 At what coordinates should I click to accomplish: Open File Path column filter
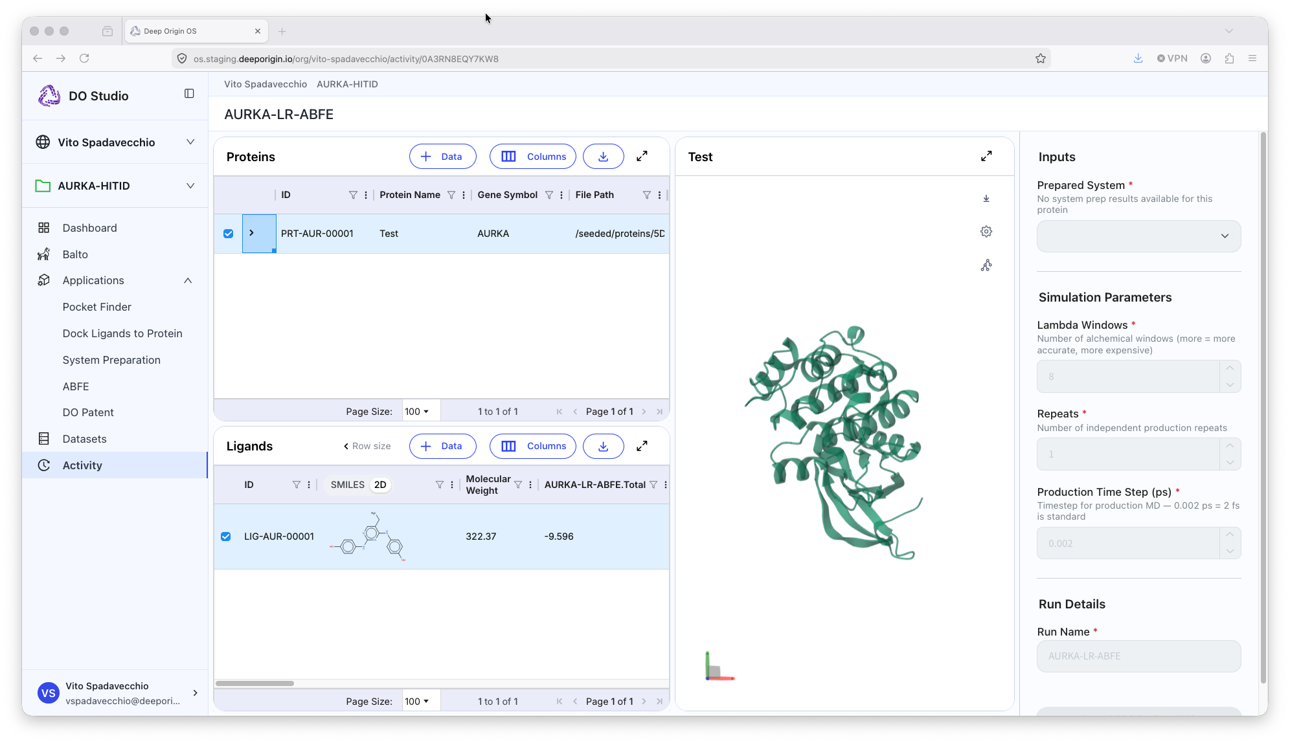coord(647,195)
